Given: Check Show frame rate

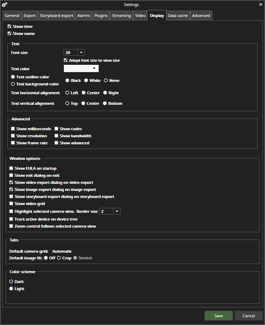Looking at the screenshot, I should pyautogui.click(x=13, y=143).
